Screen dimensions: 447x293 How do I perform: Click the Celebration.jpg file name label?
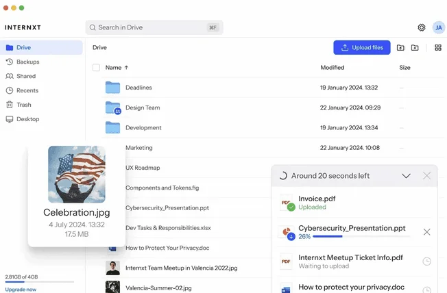[77, 212]
